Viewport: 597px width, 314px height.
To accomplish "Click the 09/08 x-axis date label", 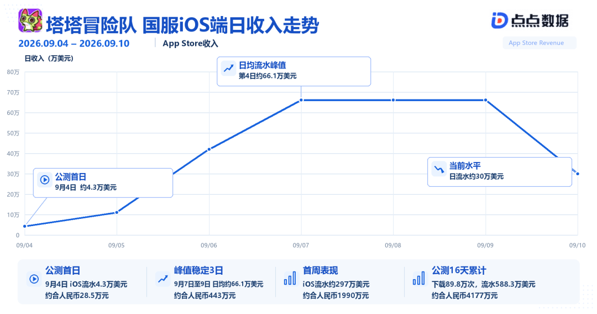I will click(x=393, y=245).
